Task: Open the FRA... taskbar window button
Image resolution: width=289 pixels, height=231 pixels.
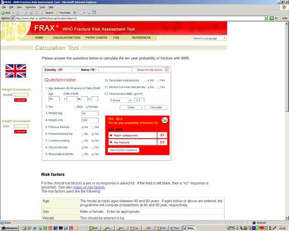Action: tap(190, 228)
